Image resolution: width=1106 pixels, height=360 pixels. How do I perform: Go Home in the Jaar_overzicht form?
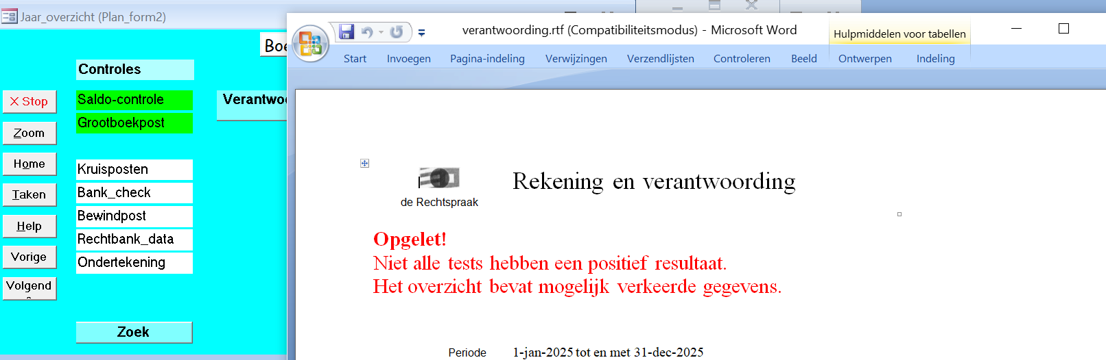[x=30, y=164]
